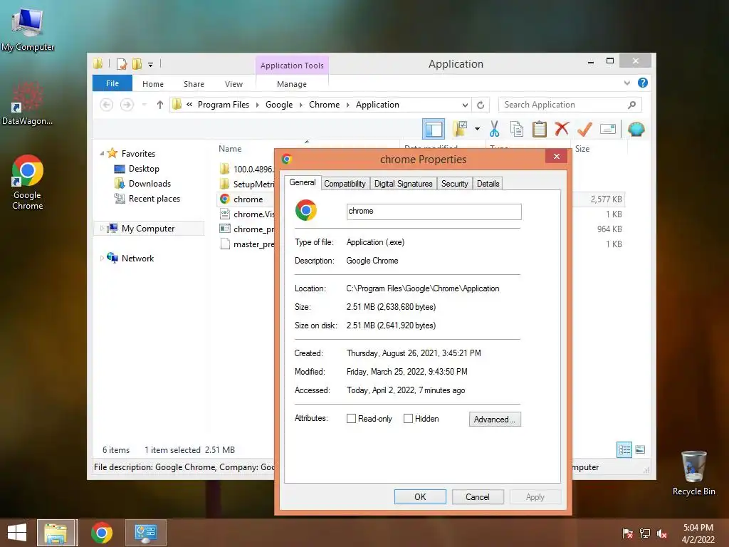Refresh the Application folder view
This screenshot has width=729, height=547.
[x=481, y=105]
